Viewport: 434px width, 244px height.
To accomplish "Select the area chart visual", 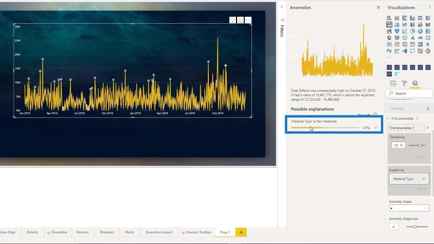I will 397,24.
